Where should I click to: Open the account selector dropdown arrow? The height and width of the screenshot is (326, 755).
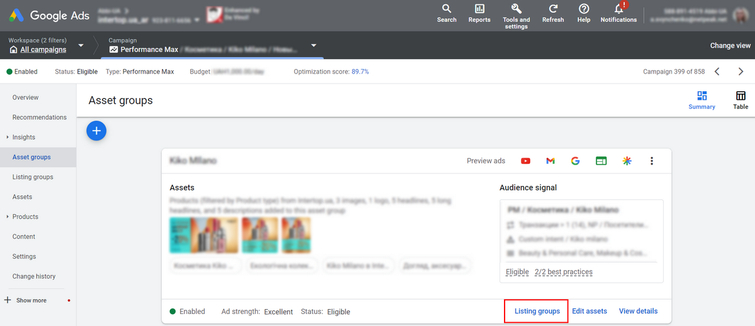198,20
